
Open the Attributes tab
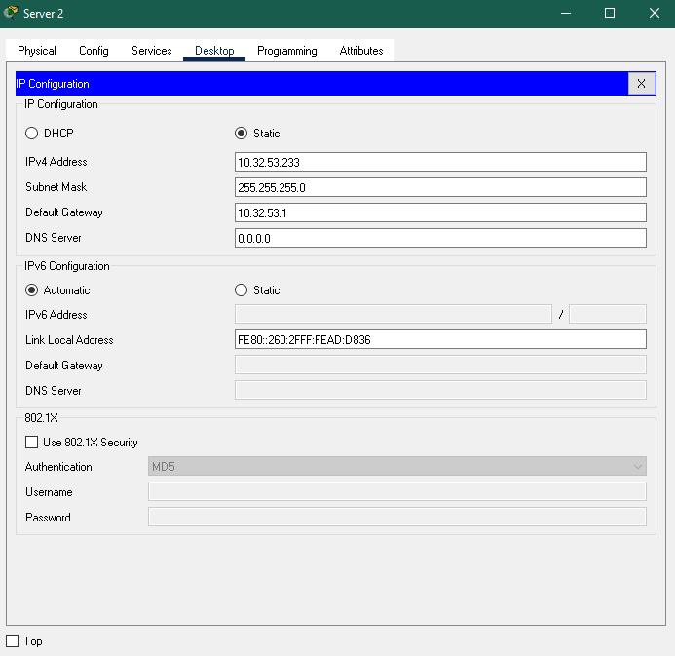[361, 51]
